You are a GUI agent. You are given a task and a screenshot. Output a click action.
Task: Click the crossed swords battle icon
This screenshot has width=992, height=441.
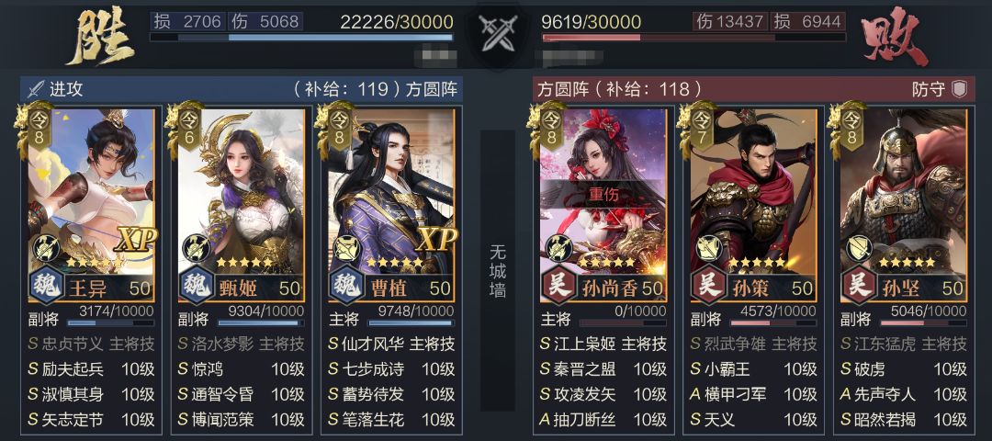click(x=497, y=33)
